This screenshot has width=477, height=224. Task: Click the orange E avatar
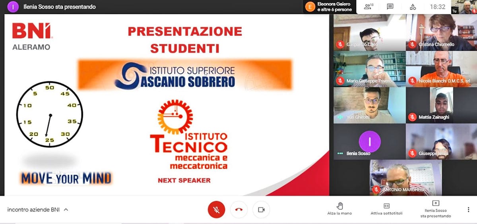click(310, 7)
